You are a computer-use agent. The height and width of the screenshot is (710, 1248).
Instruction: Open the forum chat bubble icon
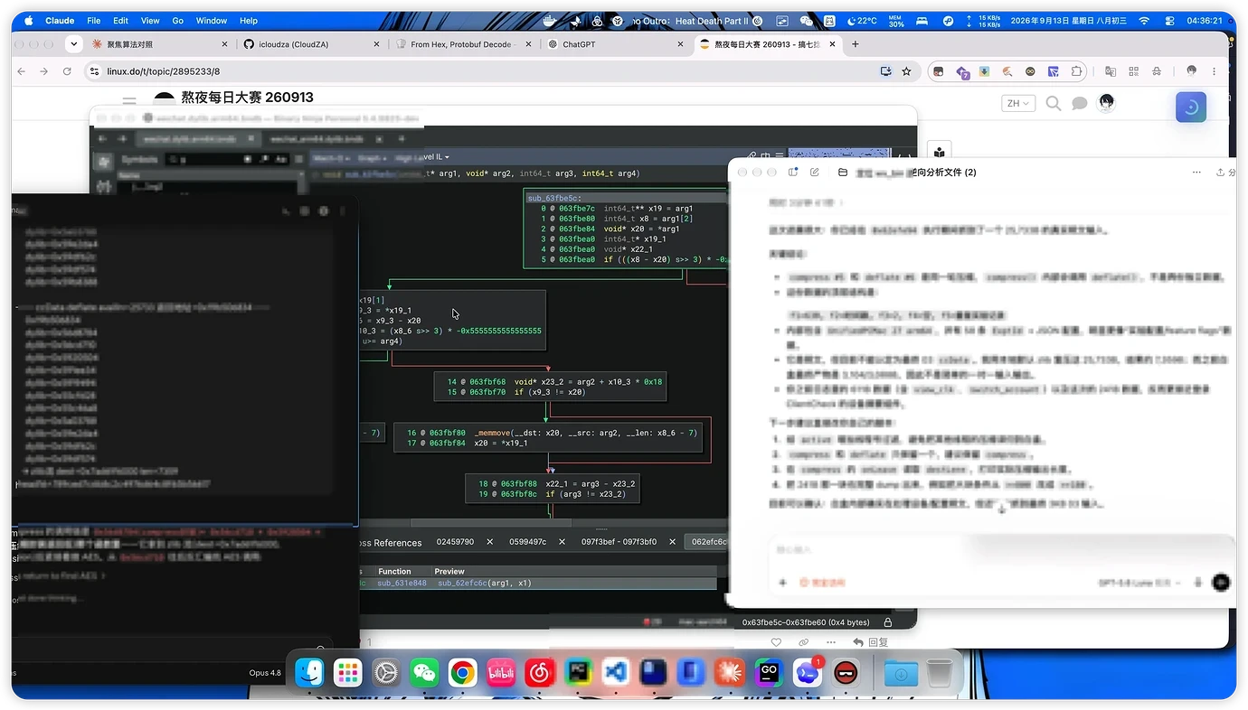1079,104
